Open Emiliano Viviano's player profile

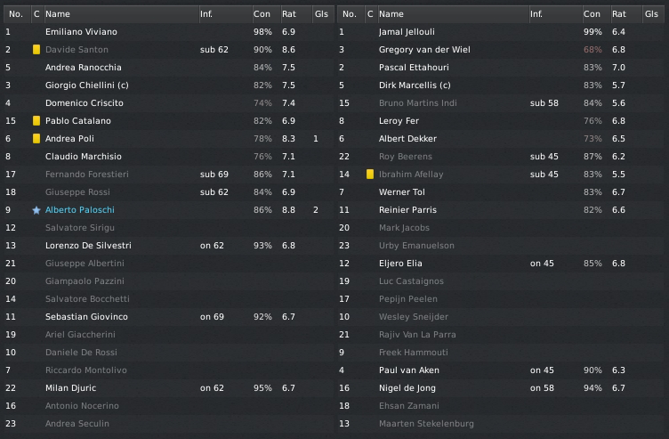(x=81, y=32)
